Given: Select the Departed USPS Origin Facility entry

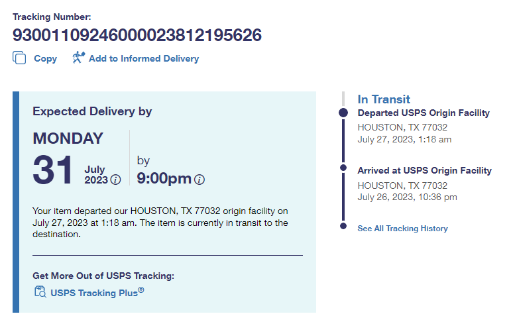Looking at the screenshot, I should click(x=424, y=113).
